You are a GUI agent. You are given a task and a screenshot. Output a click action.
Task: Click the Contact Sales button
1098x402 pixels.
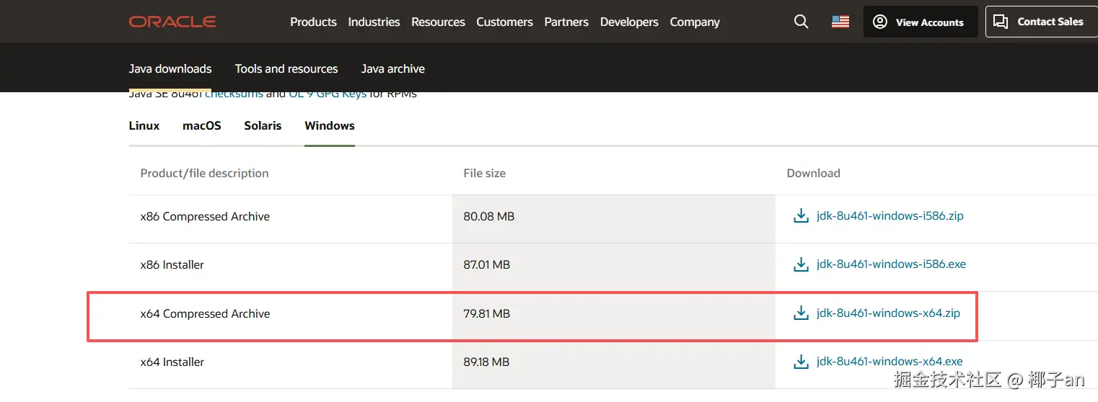tap(1042, 22)
